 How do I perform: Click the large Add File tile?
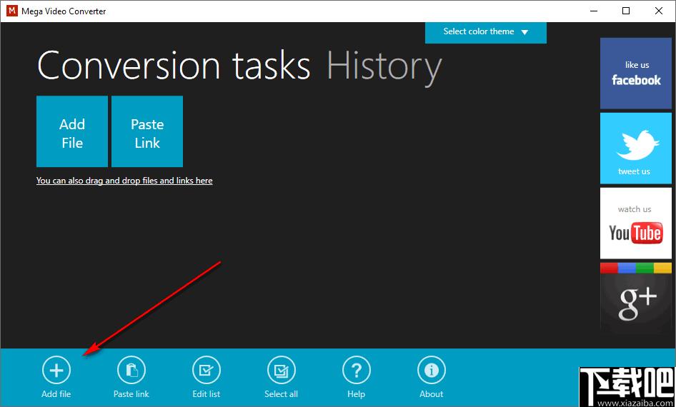(72, 131)
